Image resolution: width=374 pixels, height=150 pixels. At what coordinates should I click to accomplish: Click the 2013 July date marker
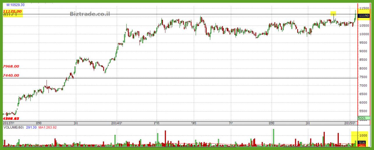tap(9, 123)
